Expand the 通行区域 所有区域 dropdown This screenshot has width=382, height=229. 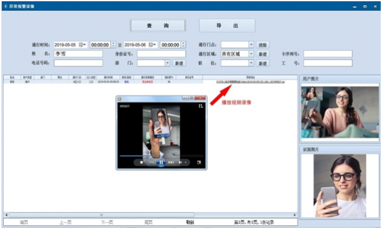pos(251,54)
